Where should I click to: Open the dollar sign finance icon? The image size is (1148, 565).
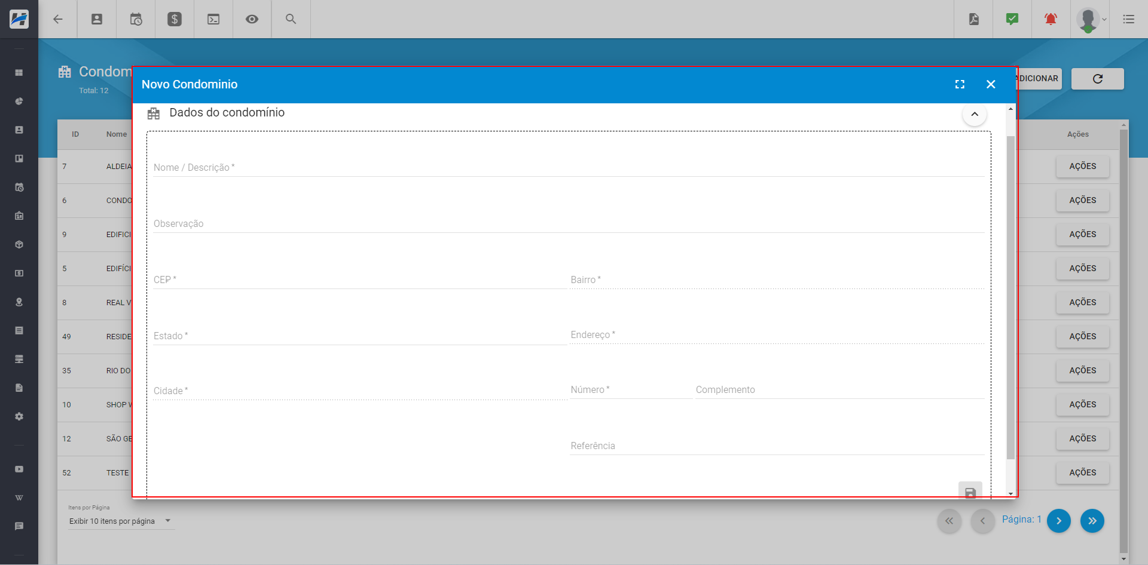175,19
